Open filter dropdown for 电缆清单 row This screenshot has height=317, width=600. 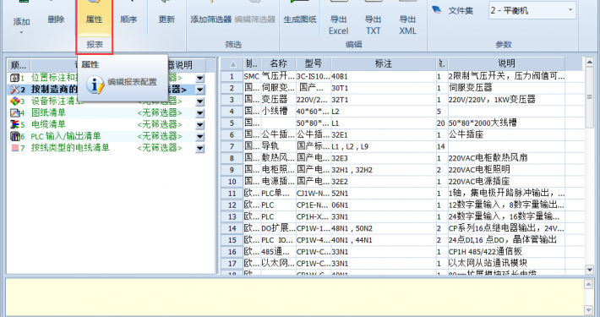coord(199,125)
